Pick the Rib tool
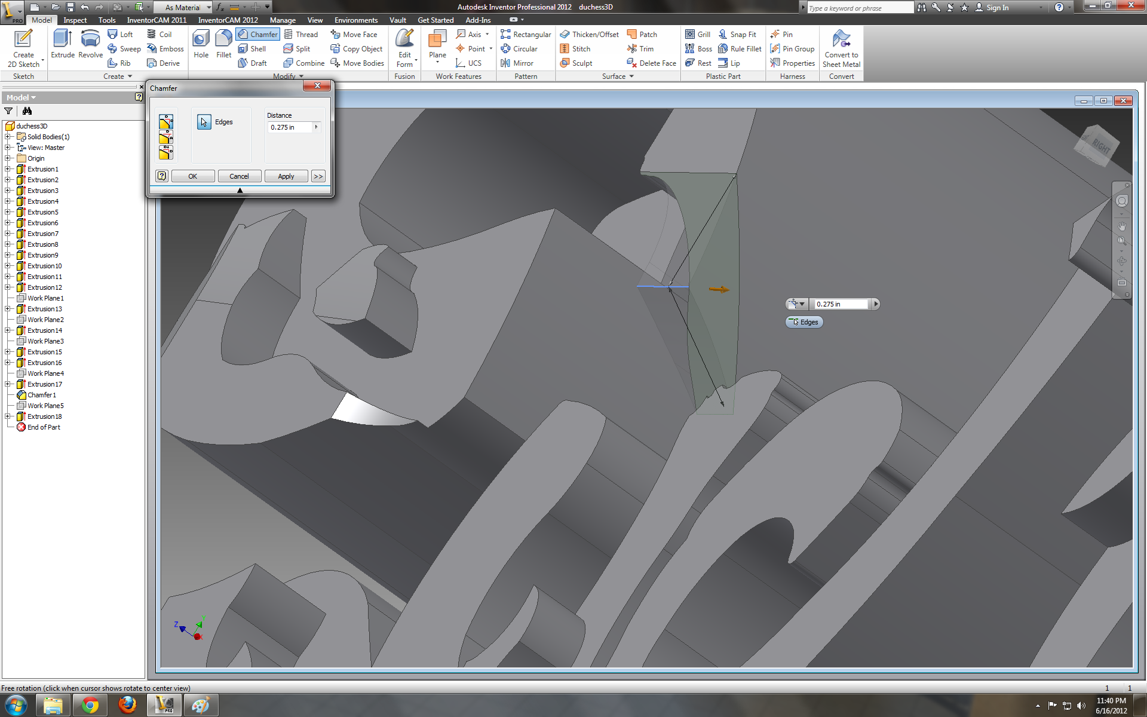 pos(119,63)
